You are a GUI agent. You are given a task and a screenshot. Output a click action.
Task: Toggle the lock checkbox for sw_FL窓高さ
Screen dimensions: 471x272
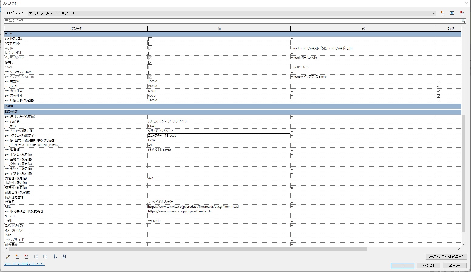[x=438, y=101]
